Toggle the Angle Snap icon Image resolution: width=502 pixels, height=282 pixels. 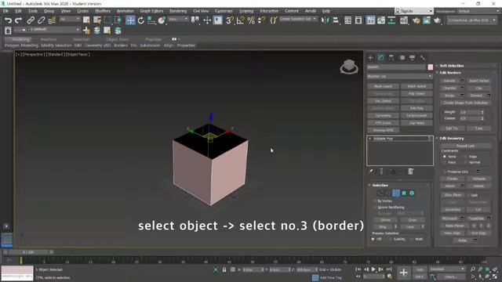click(240, 20)
